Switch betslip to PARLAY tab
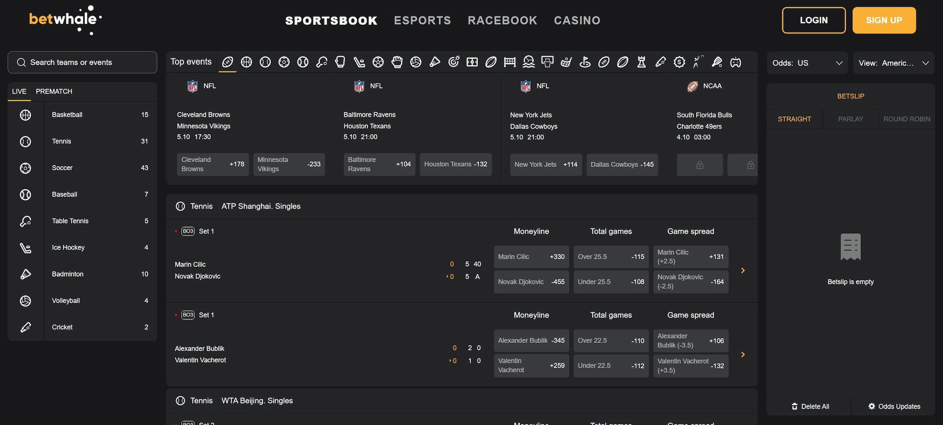 point(850,119)
